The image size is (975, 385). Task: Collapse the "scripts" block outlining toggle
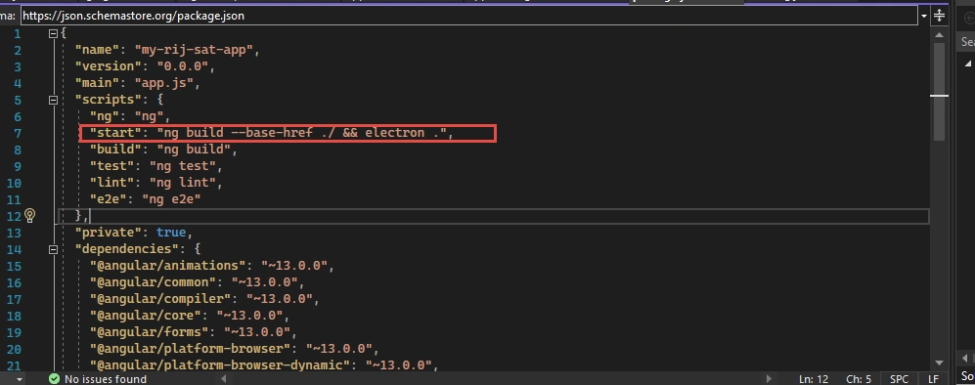click(53, 100)
